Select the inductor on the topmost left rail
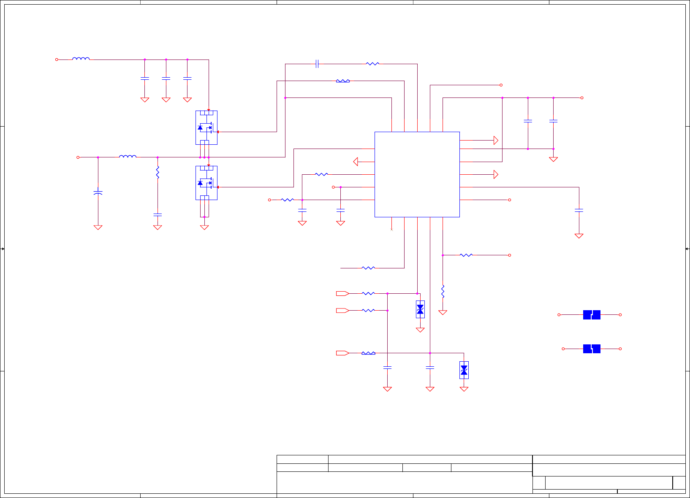 pyautogui.click(x=81, y=59)
